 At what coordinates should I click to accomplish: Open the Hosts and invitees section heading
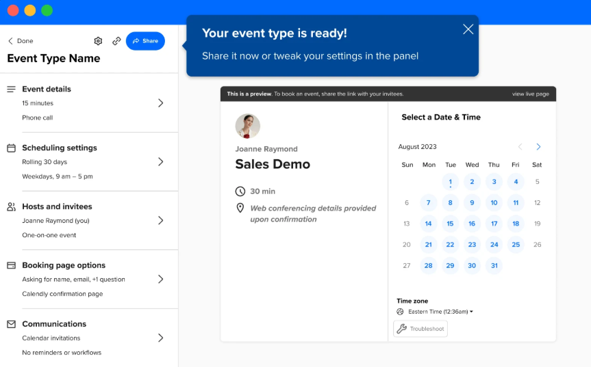[58, 206]
